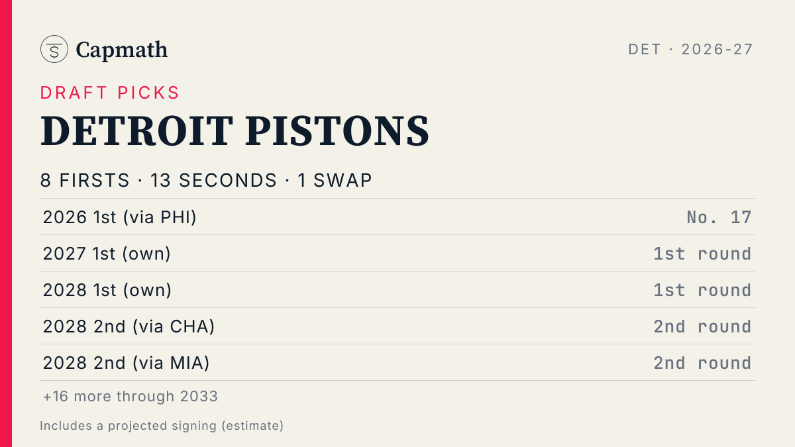Open the 2028 2nd (via CHA) row
795x447 pixels.
397,326
